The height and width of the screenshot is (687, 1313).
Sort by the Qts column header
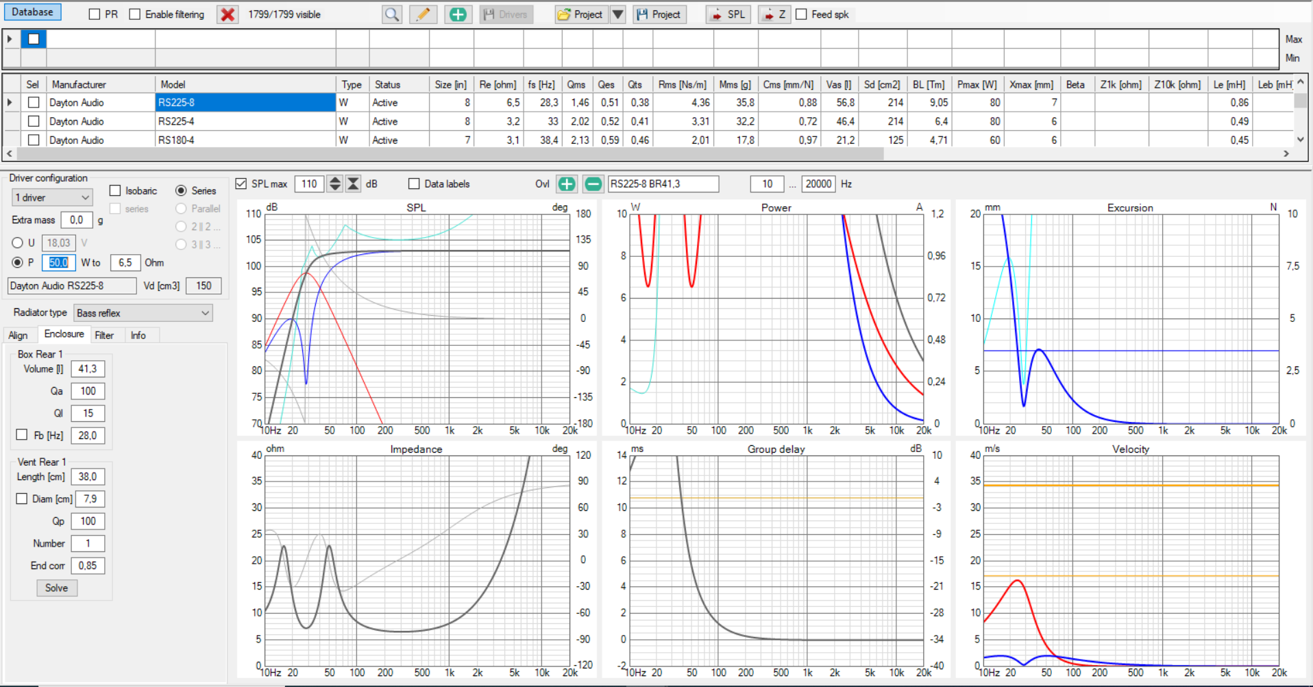point(637,84)
